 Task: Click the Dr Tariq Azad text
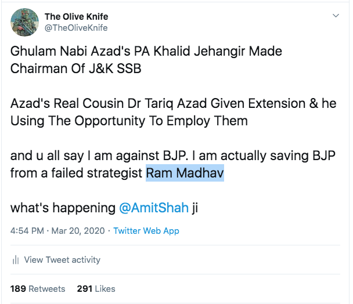point(152,104)
